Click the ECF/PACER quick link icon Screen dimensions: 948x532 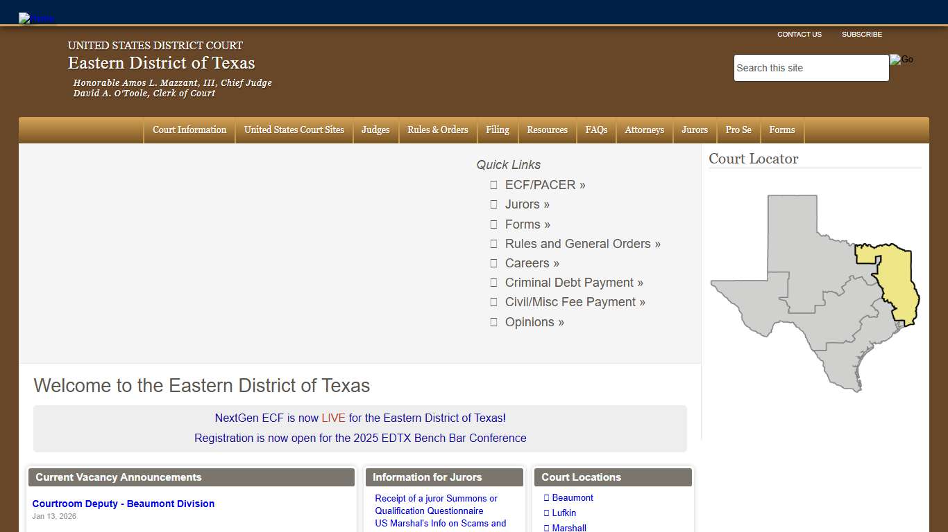(x=493, y=185)
